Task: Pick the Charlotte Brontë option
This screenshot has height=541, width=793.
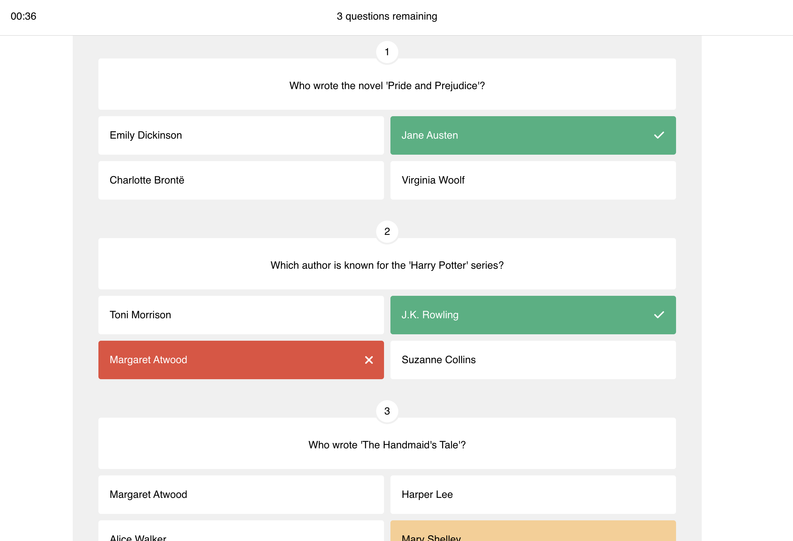Action: point(241,180)
